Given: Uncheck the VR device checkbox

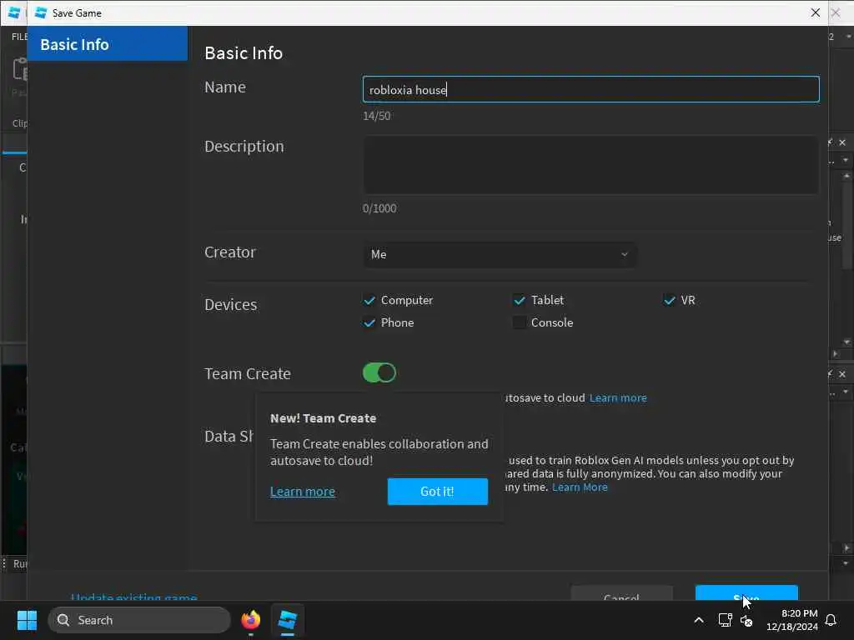Looking at the screenshot, I should coord(670,300).
